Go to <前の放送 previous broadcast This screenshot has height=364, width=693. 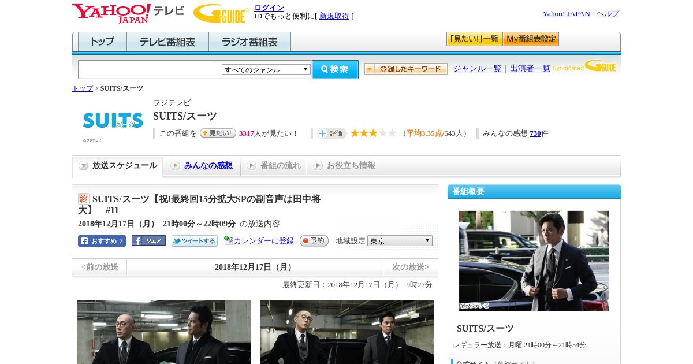click(100, 267)
